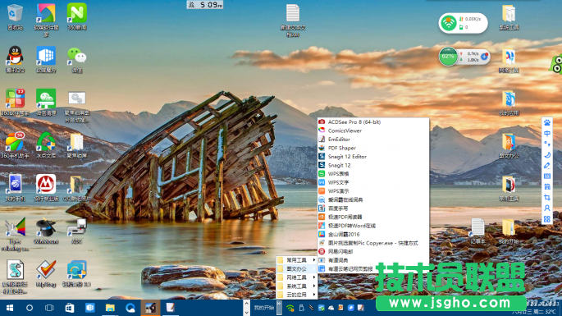Click the green WiFi circle widget
The image size is (562, 316).
click(x=449, y=23)
